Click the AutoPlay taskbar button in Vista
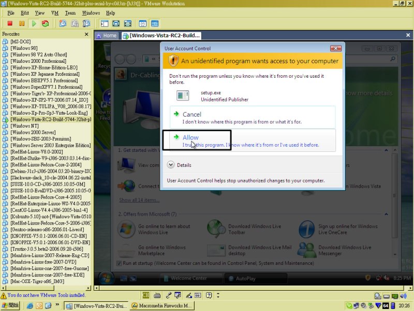The height and width of the screenshot is (311, 414). pos(256,278)
